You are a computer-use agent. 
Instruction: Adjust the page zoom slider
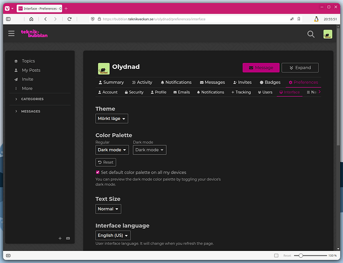pyautogui.click(x=310, y=256)
